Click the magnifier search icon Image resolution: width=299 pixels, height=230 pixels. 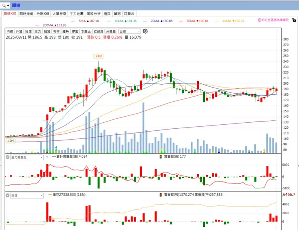(4, 5)
